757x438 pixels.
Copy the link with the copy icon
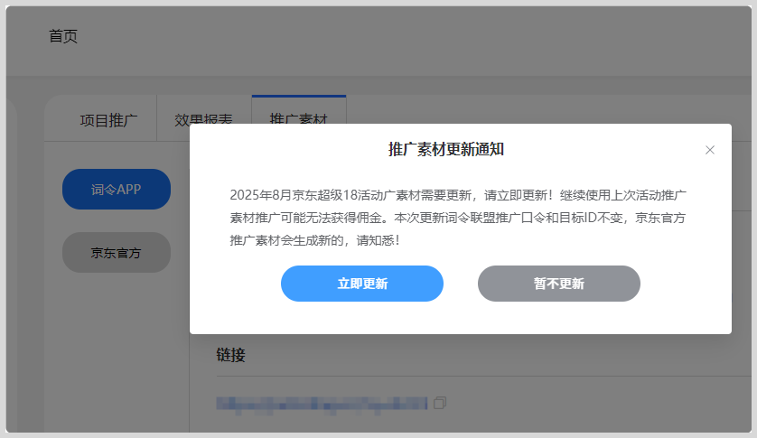439,403
